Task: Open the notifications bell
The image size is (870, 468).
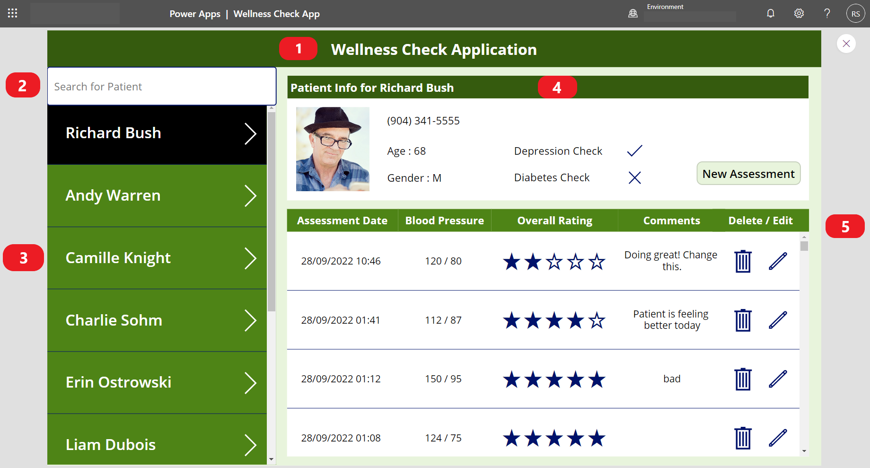Action: (x=770, y=13)
